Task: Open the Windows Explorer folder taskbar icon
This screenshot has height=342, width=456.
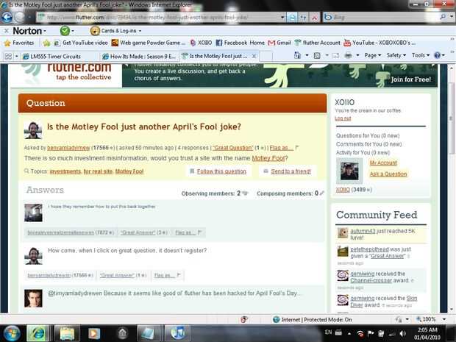Action: (67, 333)
